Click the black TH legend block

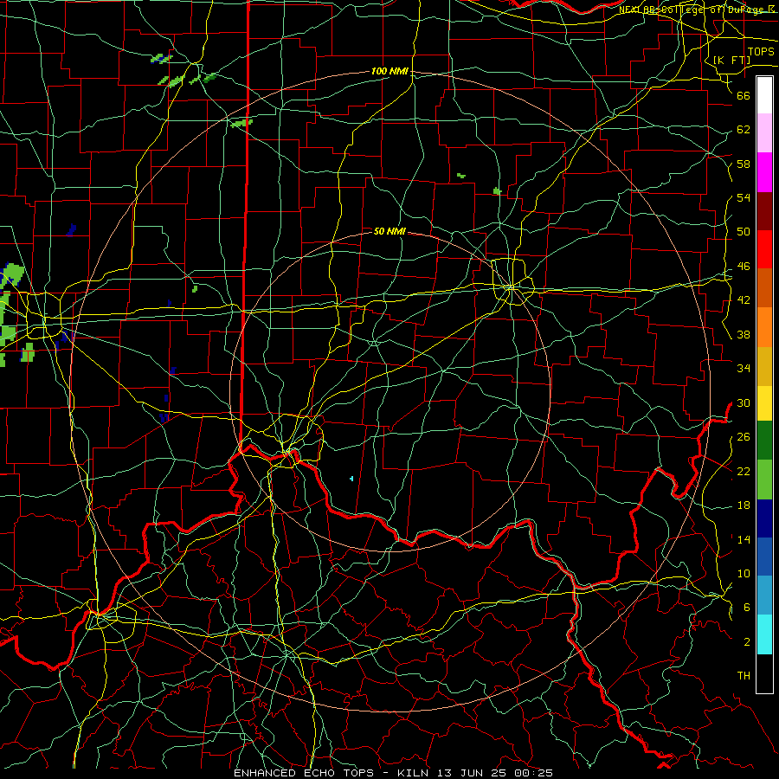point(764,673)
